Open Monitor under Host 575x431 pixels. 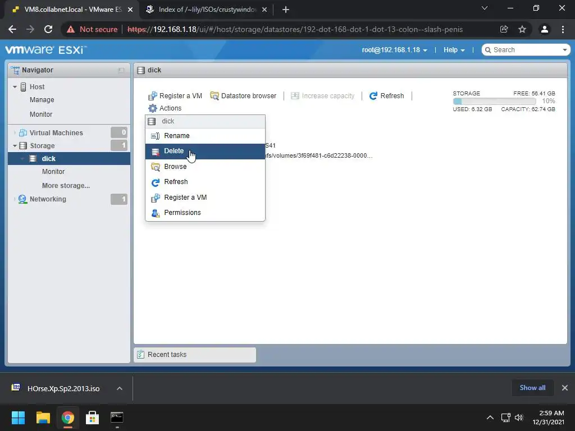click(x=41, y=114)
